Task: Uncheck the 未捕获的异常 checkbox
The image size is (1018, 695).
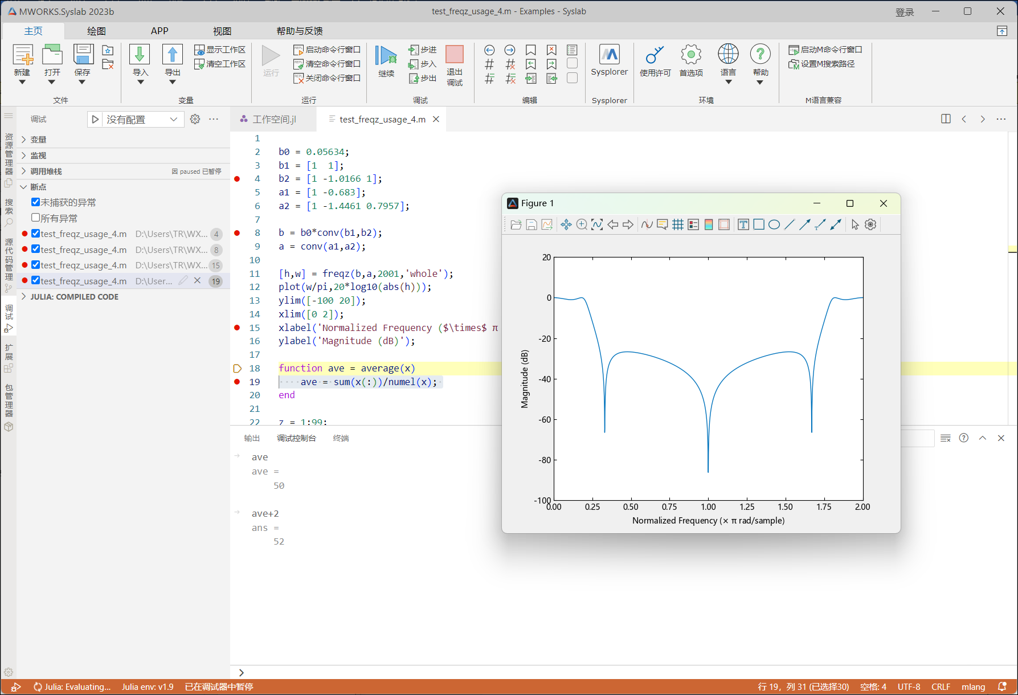Action: tap(35, 202)
